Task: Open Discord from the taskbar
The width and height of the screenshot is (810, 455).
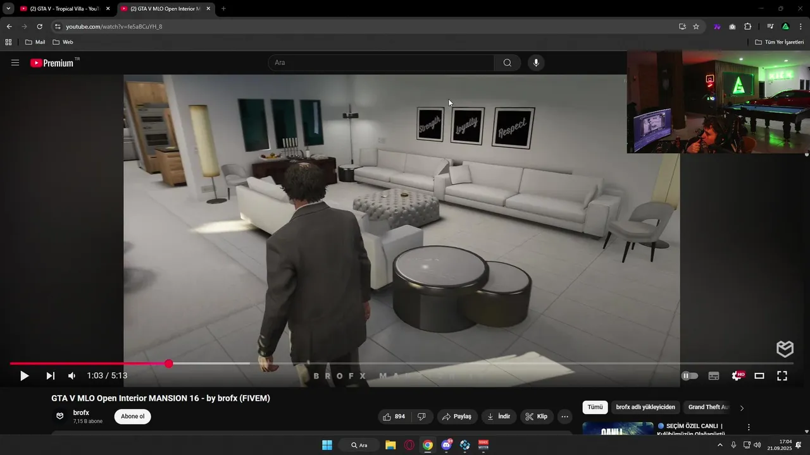Action: coord(447,445)
